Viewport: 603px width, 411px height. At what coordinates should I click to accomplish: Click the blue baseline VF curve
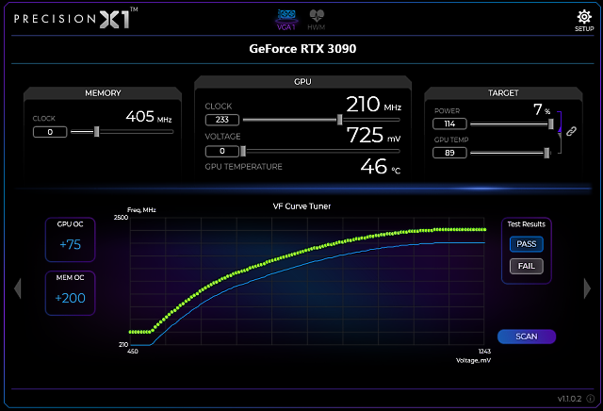click(308, 263)
